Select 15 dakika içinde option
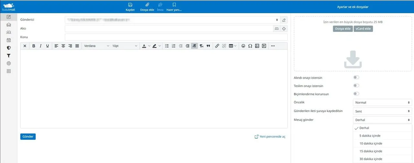Image resolution: width=414 pixels, height=163 pixels. pos(382,151)
